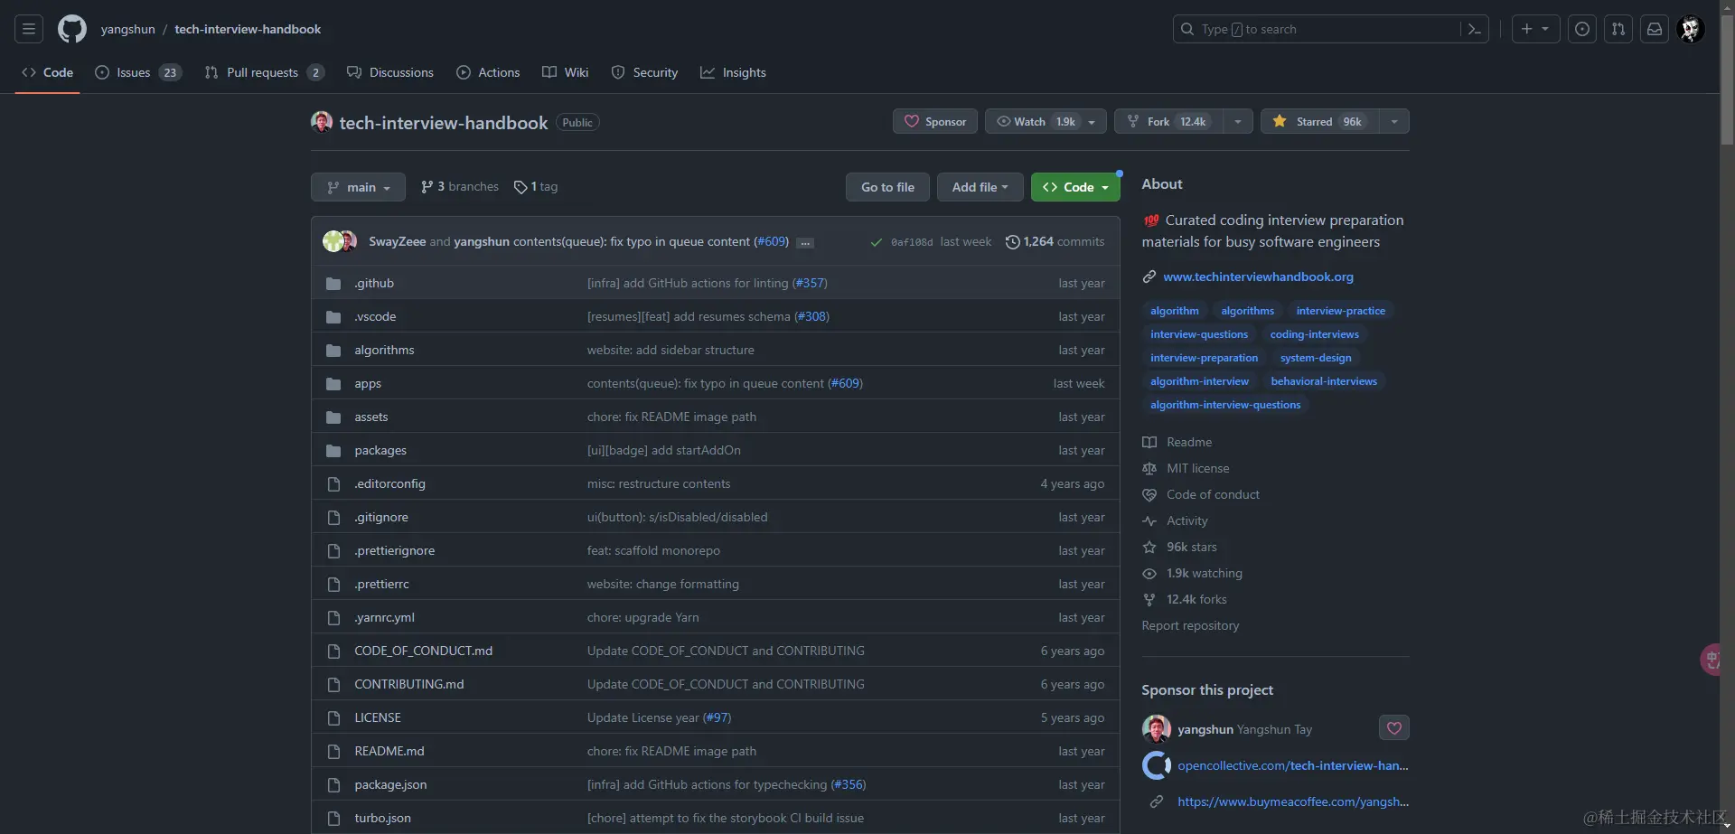1735x834 pixels.
Task: Open the notifications inbox icon
Action: click(x=1655, y=29)
